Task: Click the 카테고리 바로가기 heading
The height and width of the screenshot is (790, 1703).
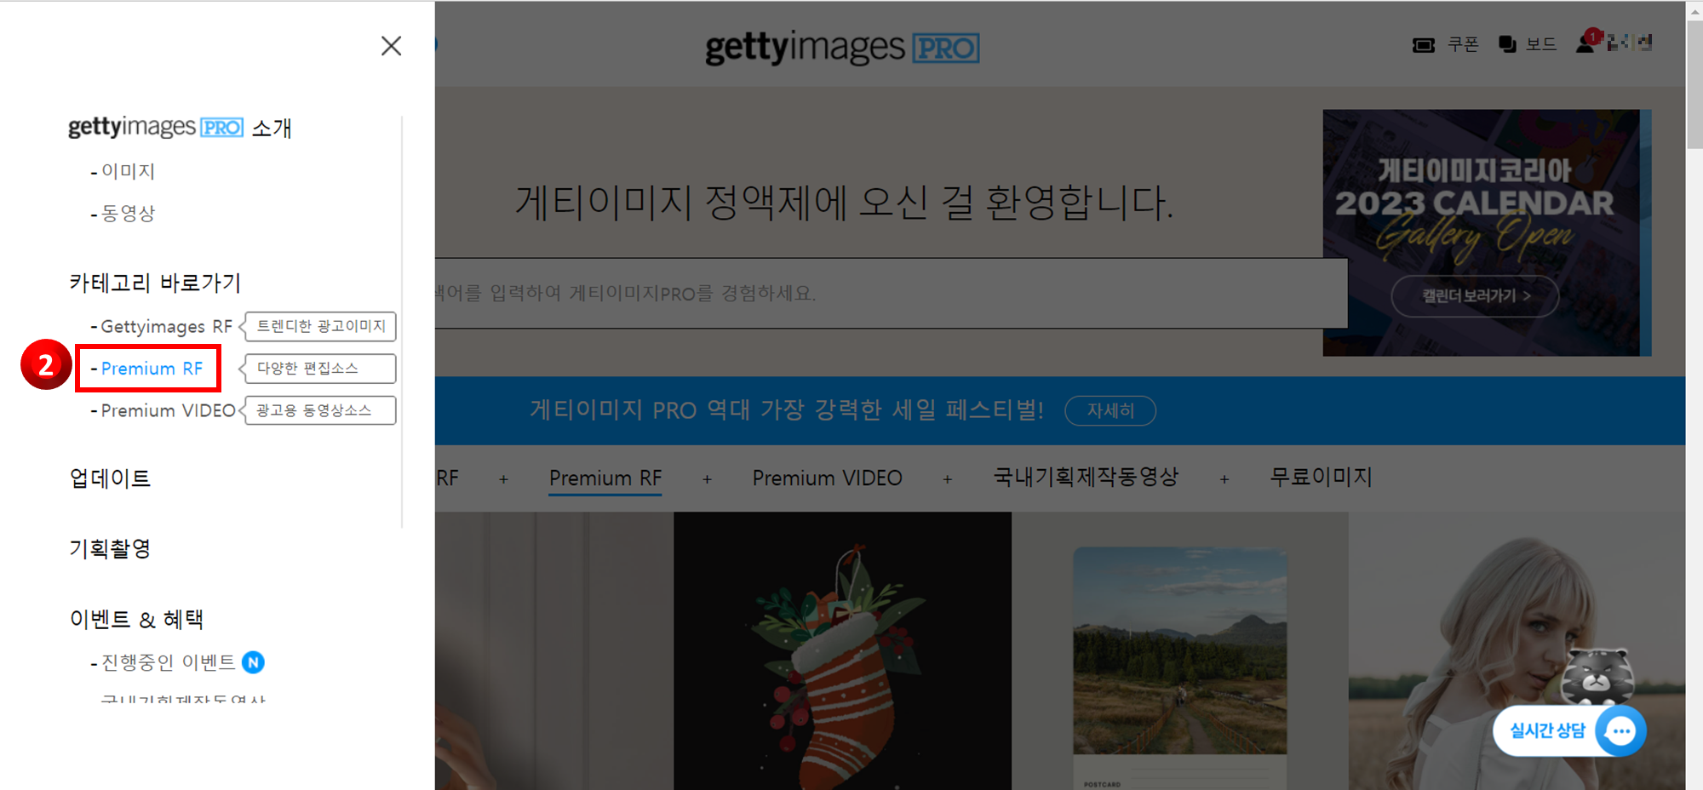Action: [155, 283]
